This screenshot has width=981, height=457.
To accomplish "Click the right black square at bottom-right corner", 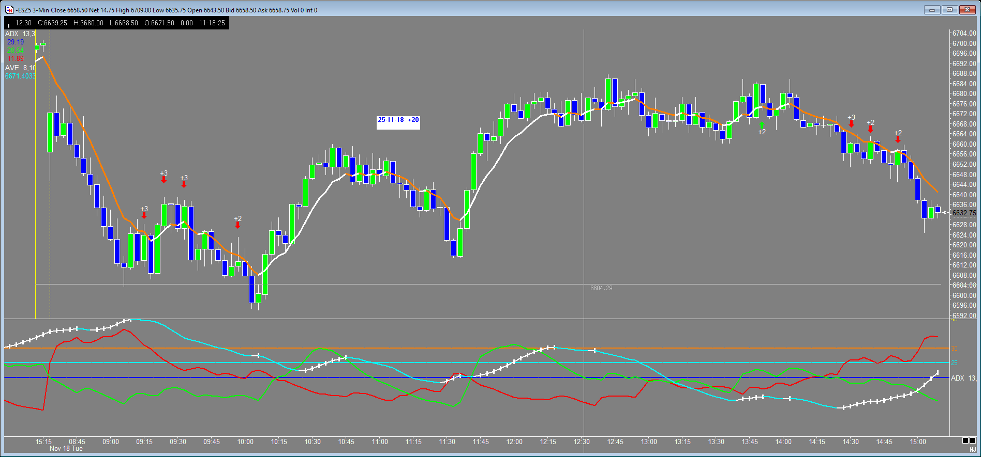I will (x=972, y=440).
